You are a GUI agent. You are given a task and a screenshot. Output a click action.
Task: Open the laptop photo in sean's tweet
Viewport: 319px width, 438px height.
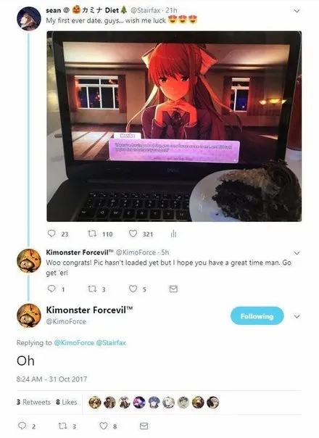pyautogui.click(x=174, y=126)
